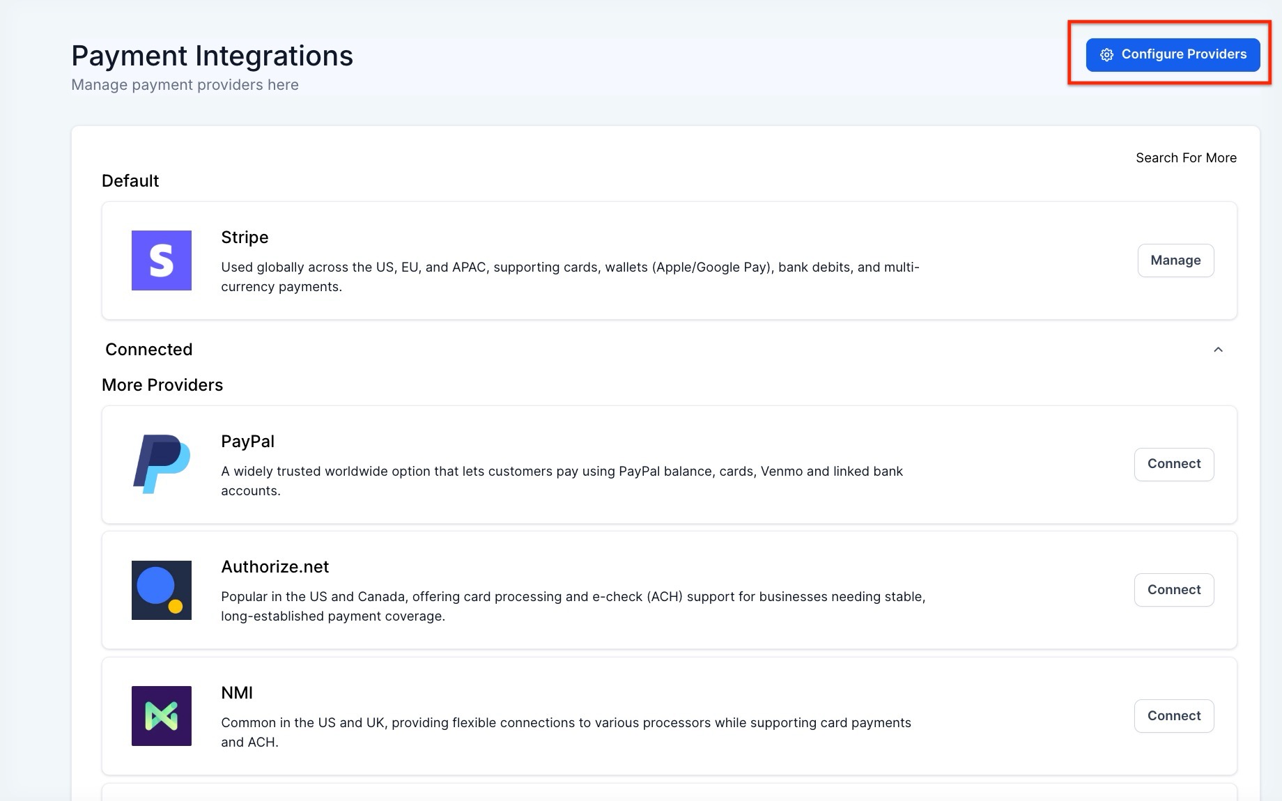Select the Authorize.net provider title

[x=275, y=567]
